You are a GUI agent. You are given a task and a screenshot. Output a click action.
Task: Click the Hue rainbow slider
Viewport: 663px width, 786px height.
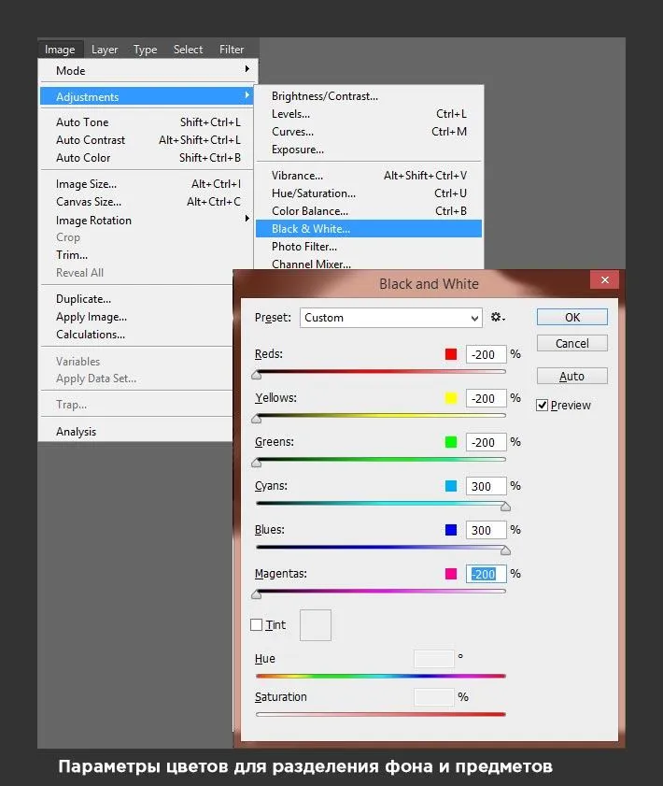coord(381,676)
